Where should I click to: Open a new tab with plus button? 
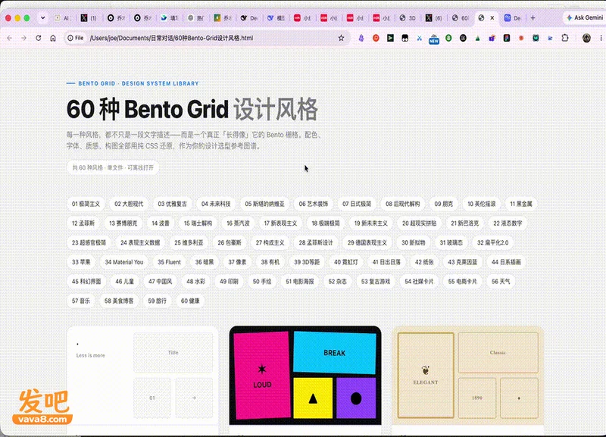533,17
